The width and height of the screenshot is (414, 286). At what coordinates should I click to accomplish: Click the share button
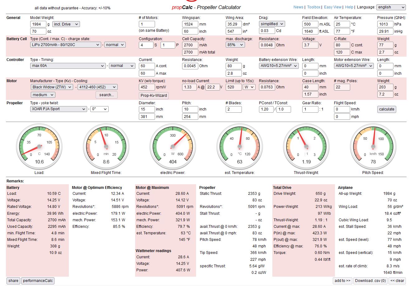tap(13, 281)
